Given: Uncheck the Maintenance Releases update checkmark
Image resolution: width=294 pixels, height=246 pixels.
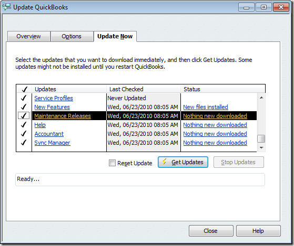Looking at the screenshot, I should pos(24,116).
